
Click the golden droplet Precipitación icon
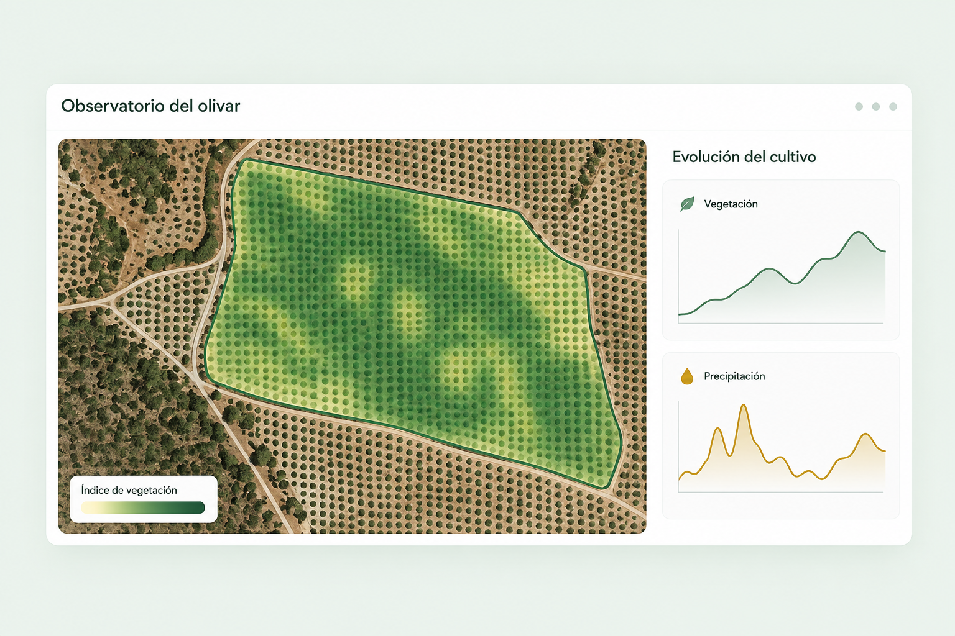tap(687, 376)
